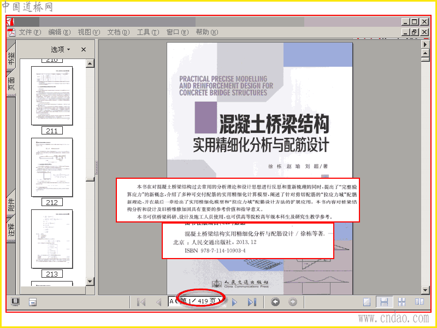The width and height of the screenshot is (437, 328).
Task: Click the thumbnail panel scrollbar thumb
Action: 90,179
